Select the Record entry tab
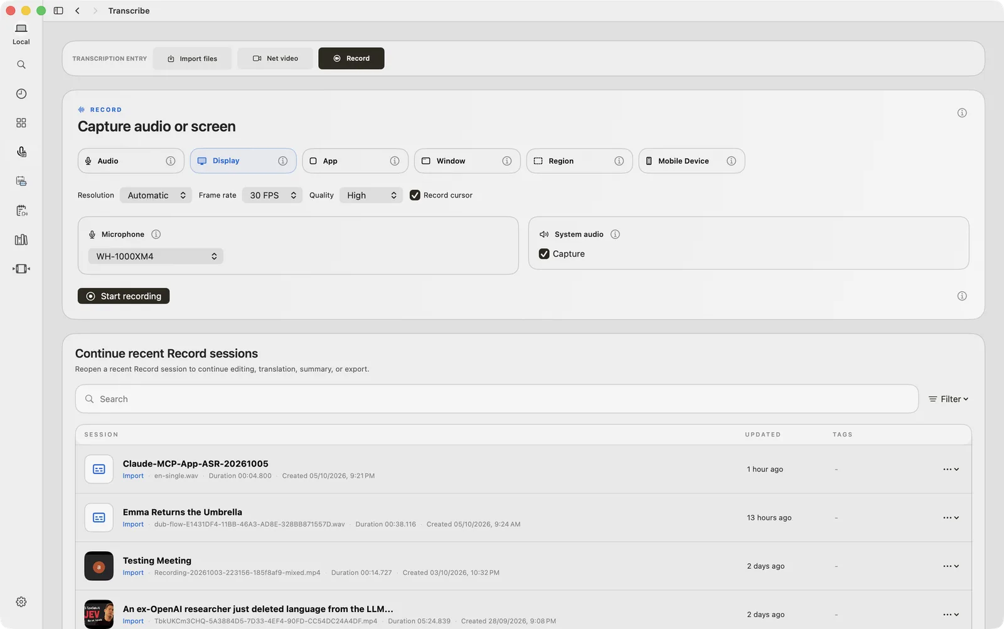The height and width of the screenshot is (629, 1004). pyautogui.click(x=351, y=58)
